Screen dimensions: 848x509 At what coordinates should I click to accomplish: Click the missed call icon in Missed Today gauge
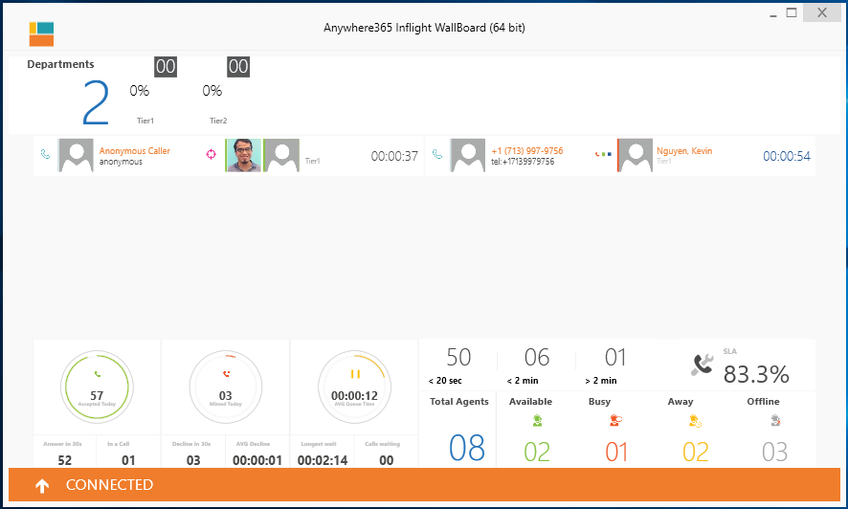point(226,373)
